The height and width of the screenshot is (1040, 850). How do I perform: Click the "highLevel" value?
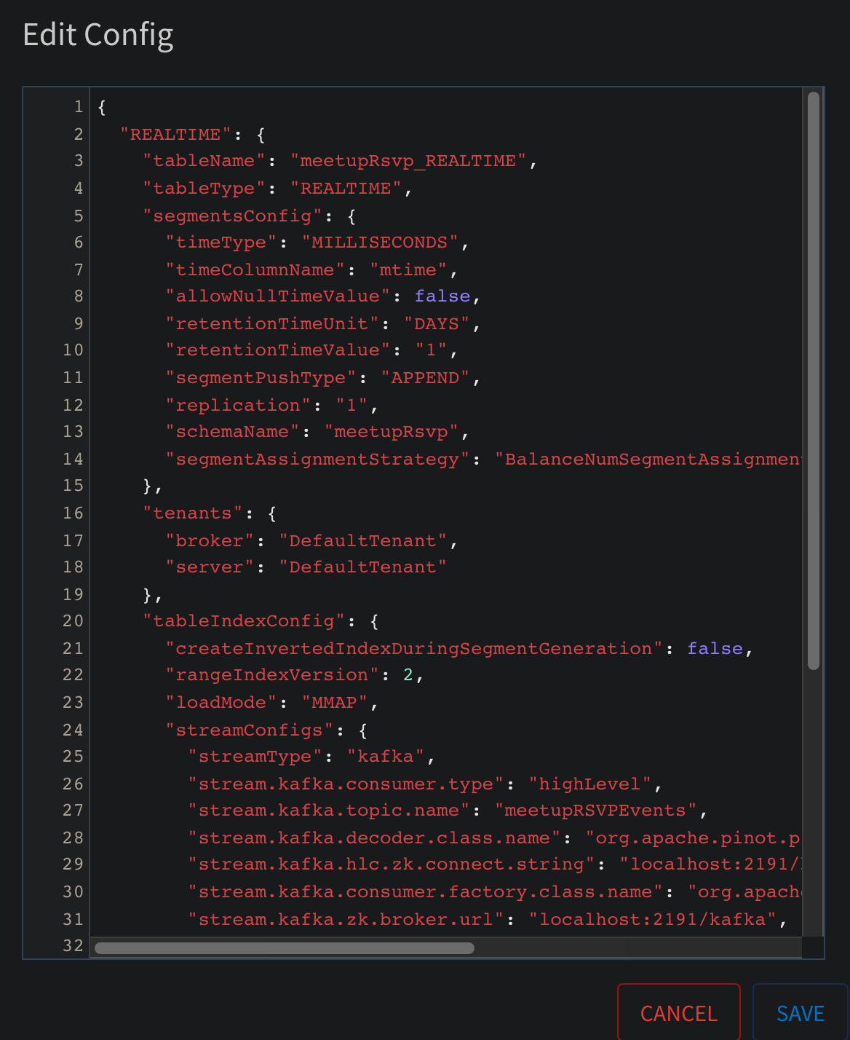coord(589,784)
